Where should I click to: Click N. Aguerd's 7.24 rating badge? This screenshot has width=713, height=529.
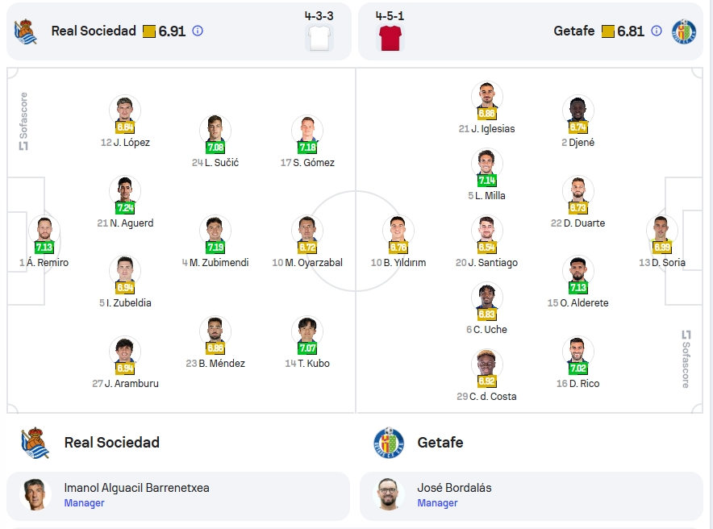pos(125,208)
